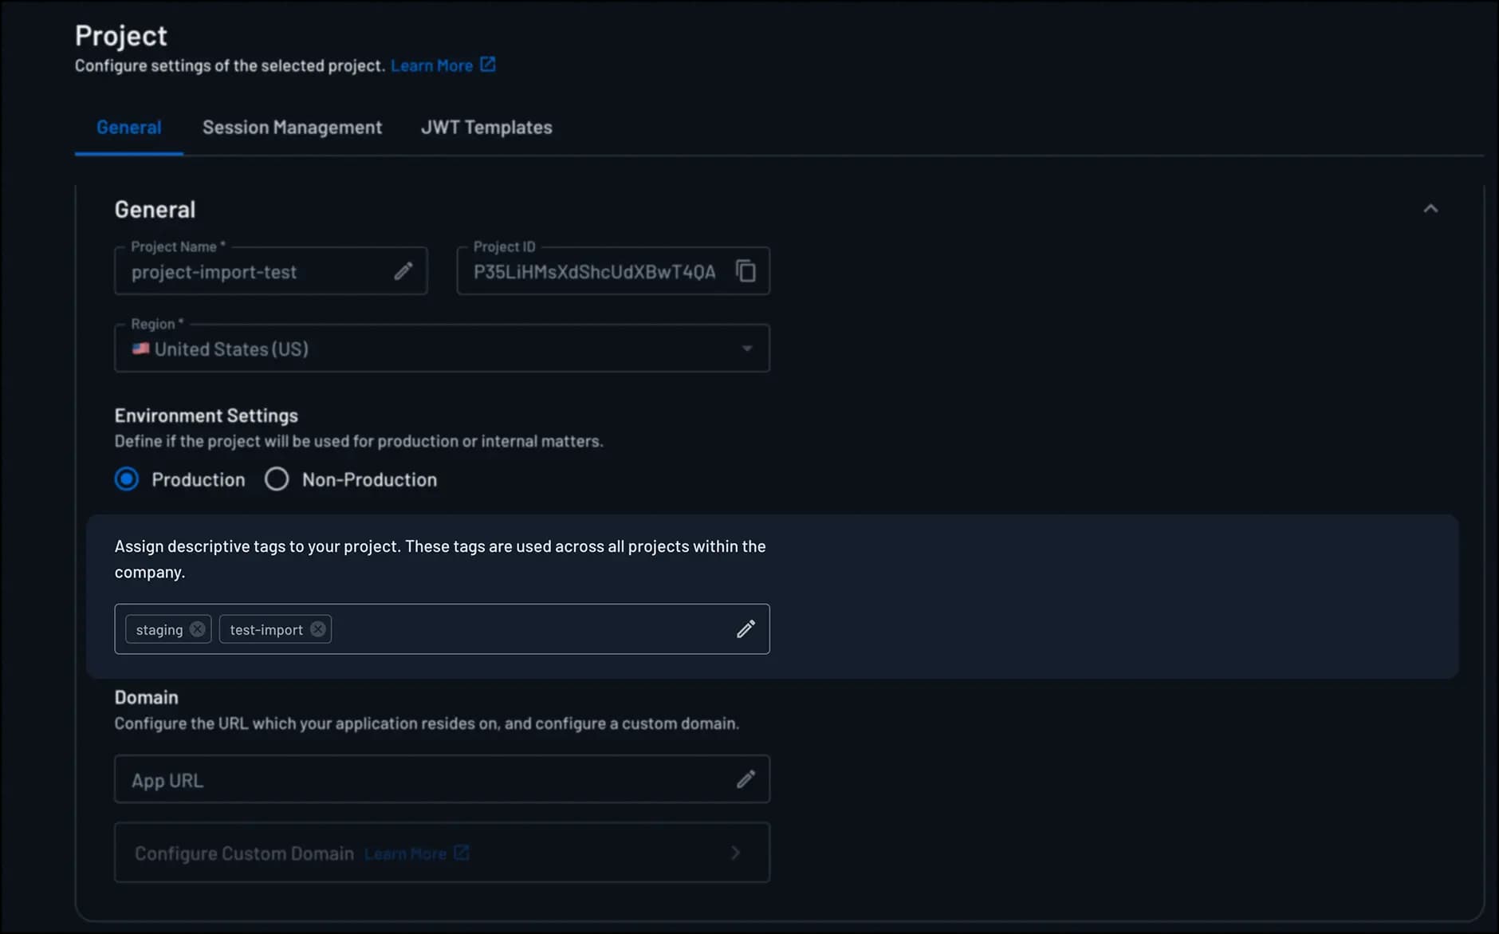The height and width of the screenshot is (934, 1499).
Task: Select the Non-Production radio button
Action: [277, 479]
